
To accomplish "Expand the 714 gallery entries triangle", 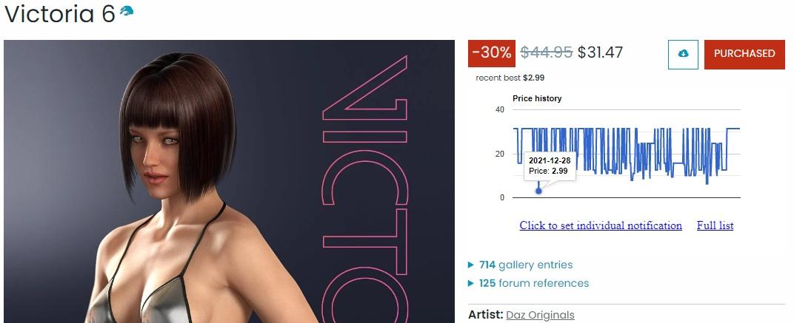I will pos(471,265).
